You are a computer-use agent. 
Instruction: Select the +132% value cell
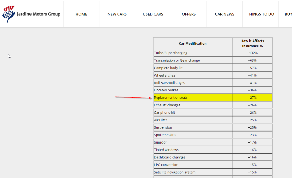coord(252,53)
